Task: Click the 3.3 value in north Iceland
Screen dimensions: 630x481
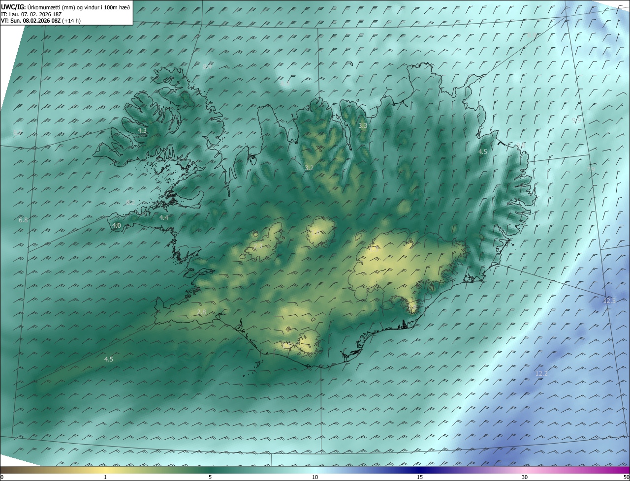Action: click(x=363, y=126)
